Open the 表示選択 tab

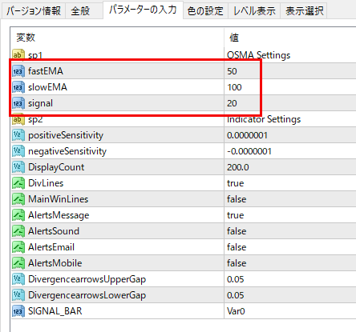tap(304, 11)
